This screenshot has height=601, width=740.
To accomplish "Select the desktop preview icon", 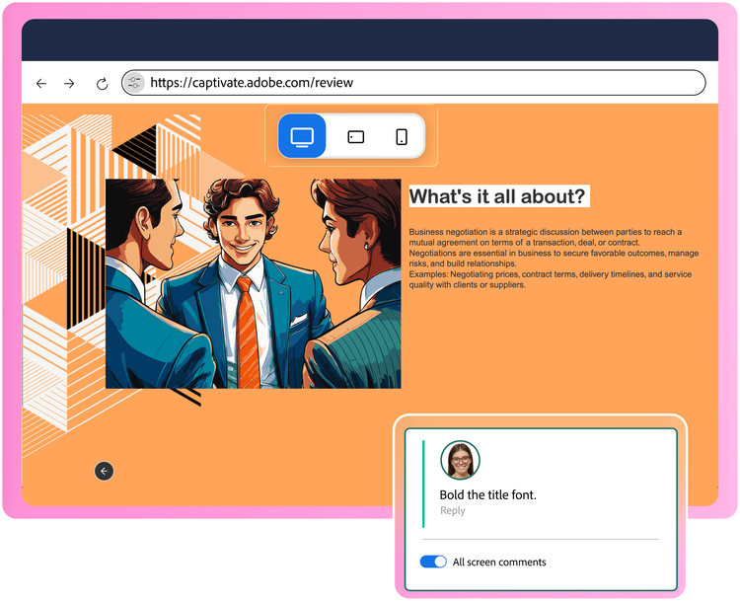I will point(302,136).
